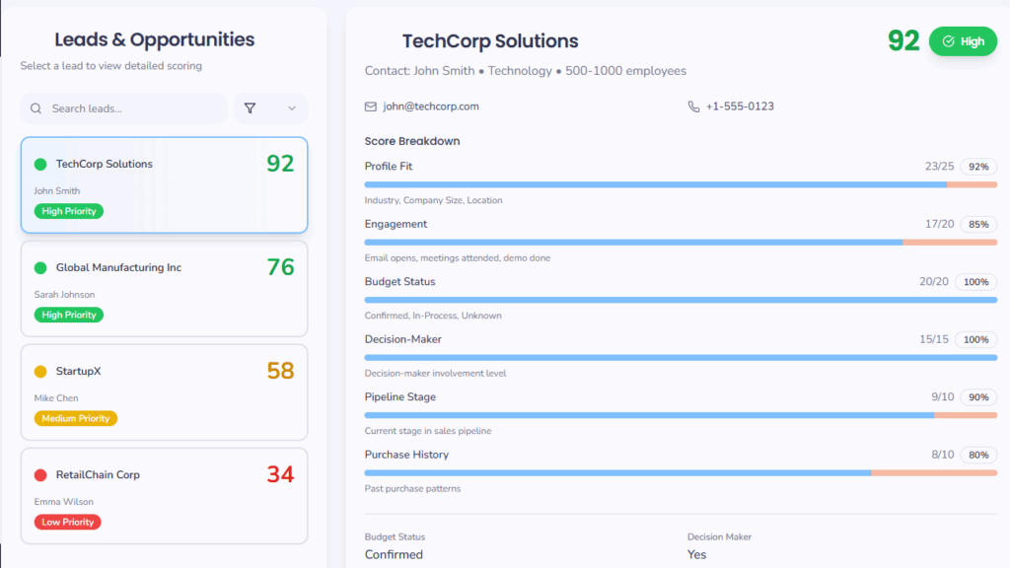Click the Purchase History progress bar
Screen dimensions: 1010x568
681,472
